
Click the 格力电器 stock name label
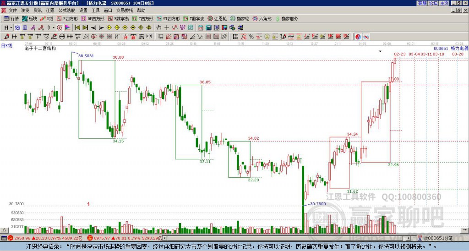[x=459, y=49]
